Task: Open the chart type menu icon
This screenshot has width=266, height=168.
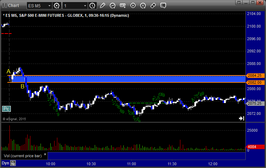Action: [113, 6]
